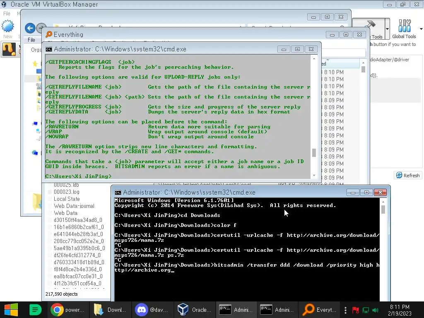The width and height of the screenshot is (424, 318).
Task: Click scroll up arrow in black cmd window
Action: (383, 202)
